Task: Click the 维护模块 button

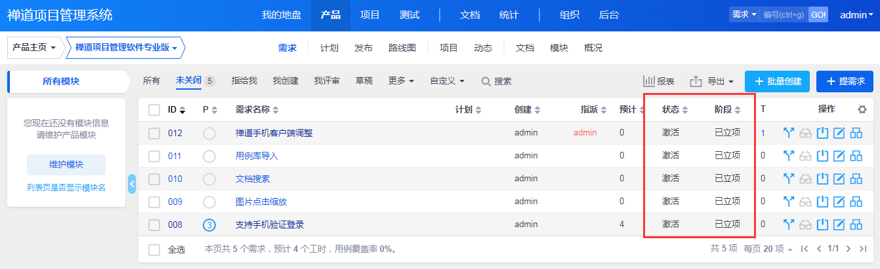Action: coord(66,164)
